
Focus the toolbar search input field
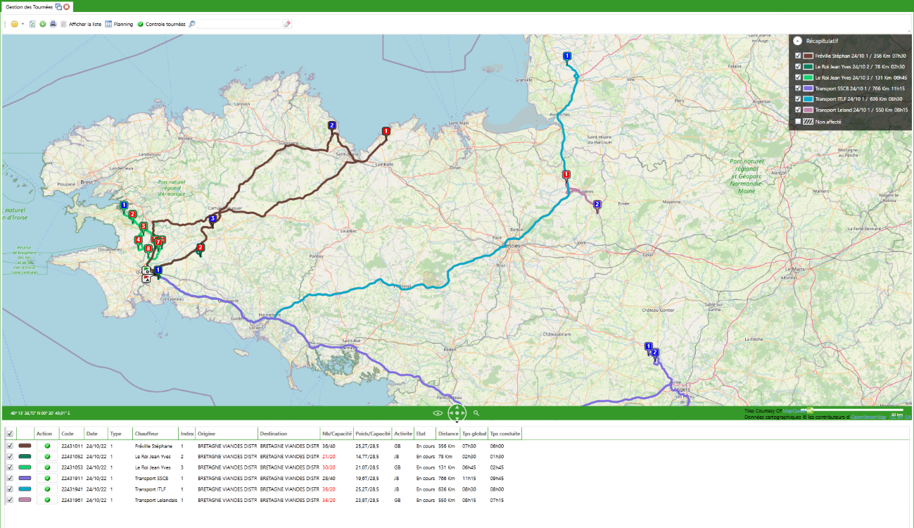tap(239, 24)
